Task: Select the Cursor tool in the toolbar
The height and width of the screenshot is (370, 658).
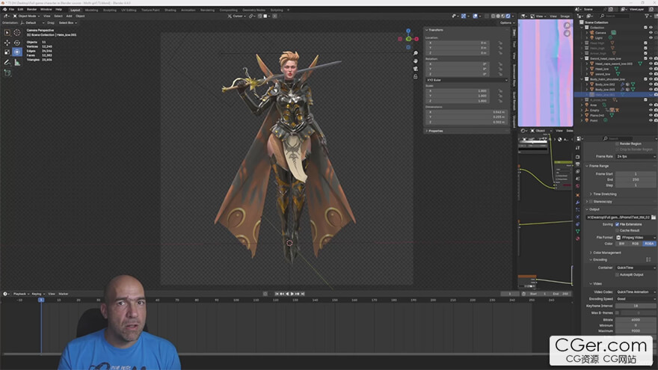Action: click(16, 32)
